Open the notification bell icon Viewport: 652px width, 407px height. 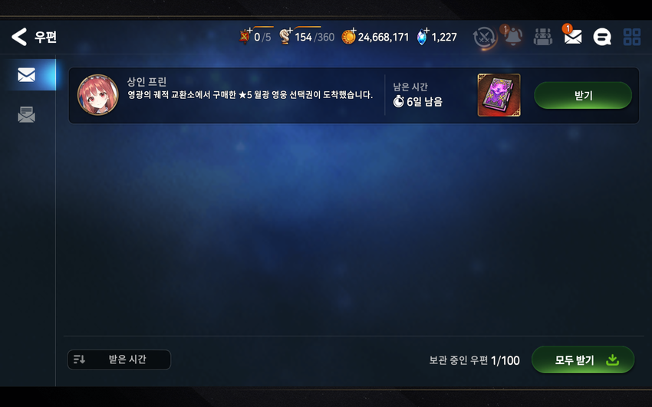(x=513, y=37)
